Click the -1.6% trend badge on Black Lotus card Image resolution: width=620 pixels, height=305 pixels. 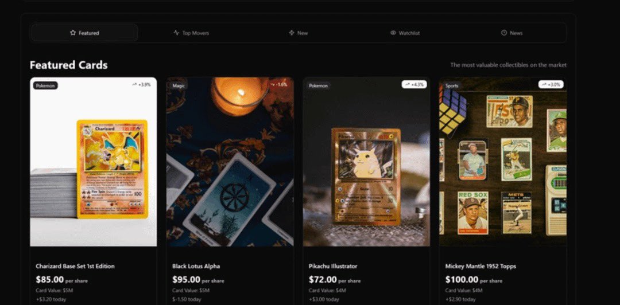click(278, 84)
